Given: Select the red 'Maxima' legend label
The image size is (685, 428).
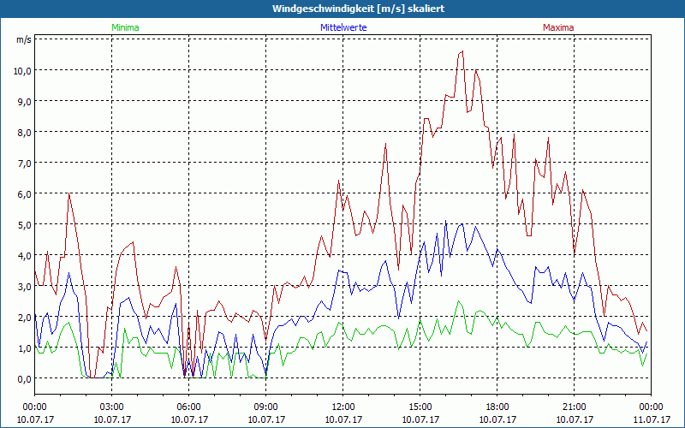Looking at the screenshot, I should (x=558, y=27).
